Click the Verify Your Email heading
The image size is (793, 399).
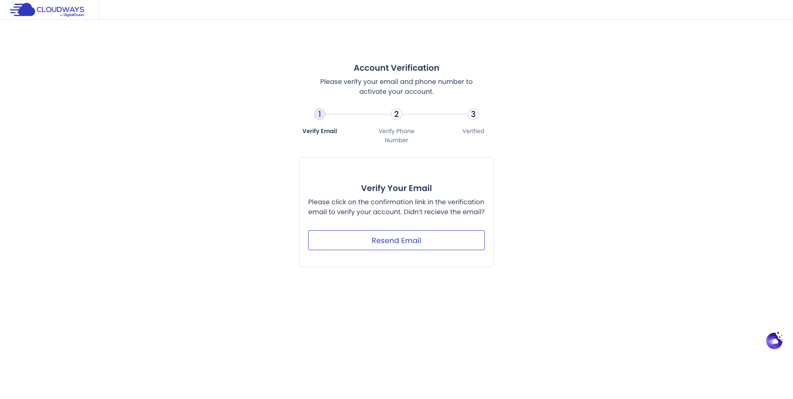pos(396,188)
